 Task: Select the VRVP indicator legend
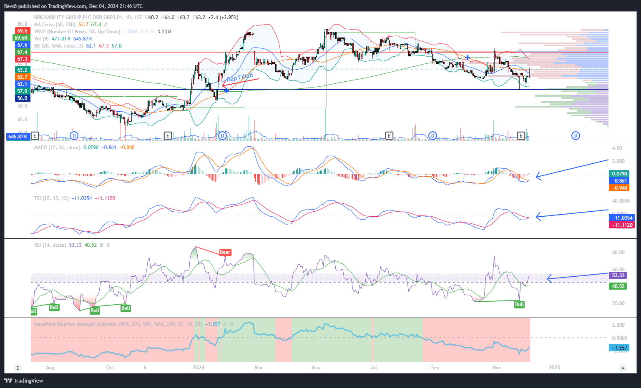pos(77,32)
